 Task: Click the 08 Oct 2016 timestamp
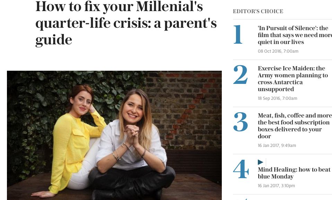[x=278, y=51]
